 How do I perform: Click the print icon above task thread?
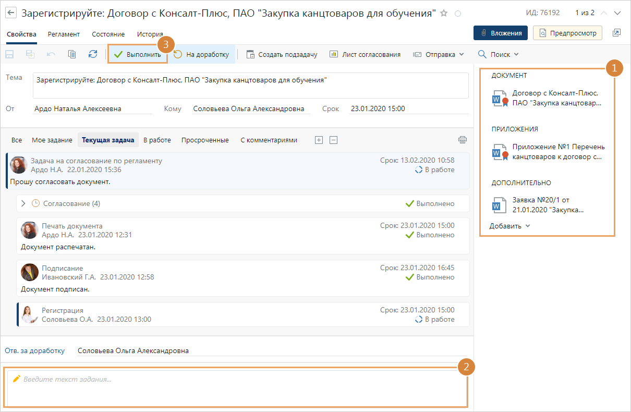point(462,140)
